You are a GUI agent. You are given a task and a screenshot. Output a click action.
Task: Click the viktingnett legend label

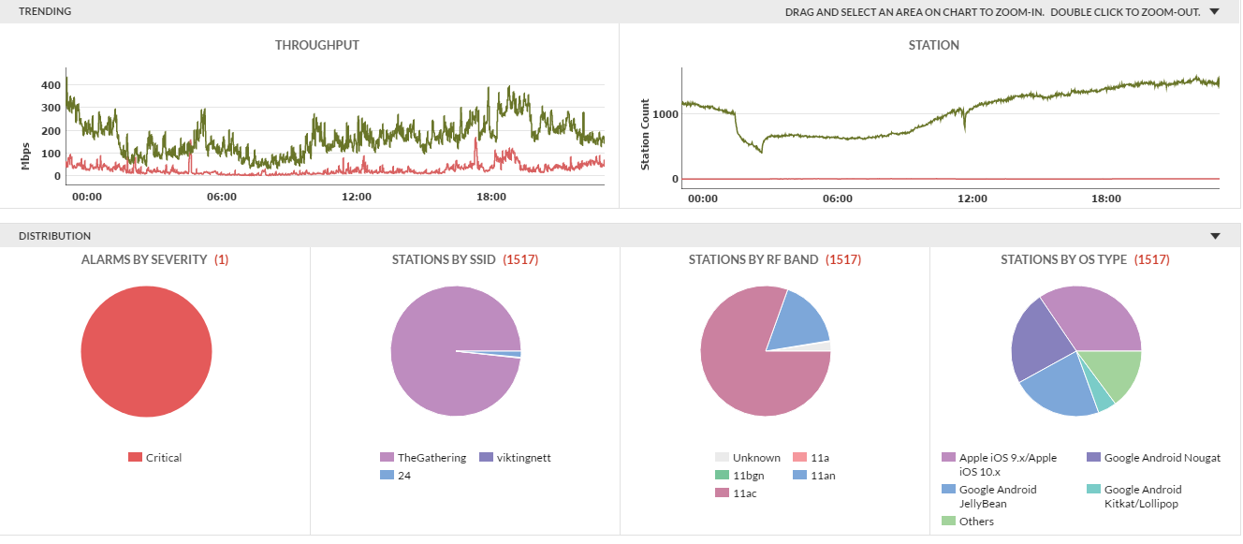524,458
